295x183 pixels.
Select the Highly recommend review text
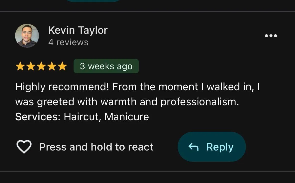tap(137, 94)
